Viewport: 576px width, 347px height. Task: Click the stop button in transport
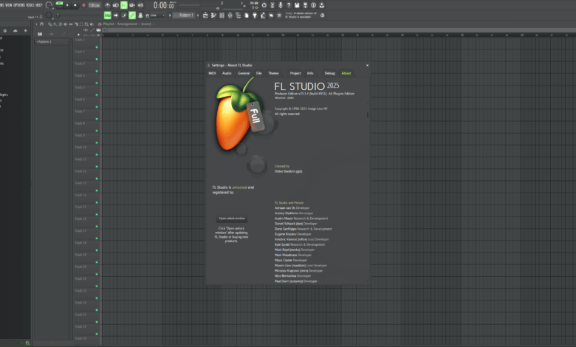click(x=75, y=5)
